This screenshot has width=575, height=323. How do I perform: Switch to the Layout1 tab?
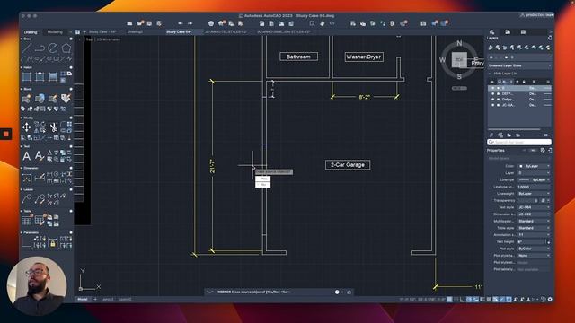[107, 299]
